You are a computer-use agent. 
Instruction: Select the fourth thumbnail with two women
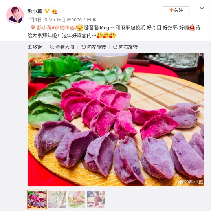[96, 199]
